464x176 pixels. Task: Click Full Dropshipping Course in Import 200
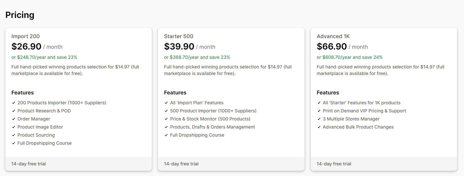[45, 143]
